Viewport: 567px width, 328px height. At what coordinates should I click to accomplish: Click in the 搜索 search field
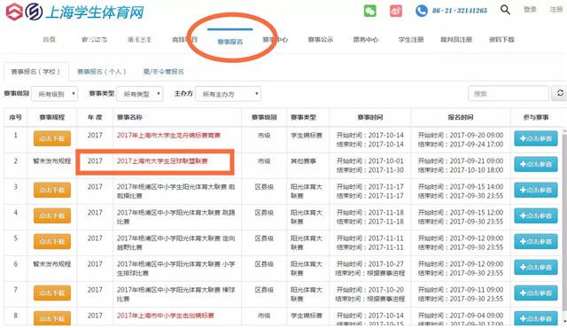pyautogui.click(x=509, y=94)
